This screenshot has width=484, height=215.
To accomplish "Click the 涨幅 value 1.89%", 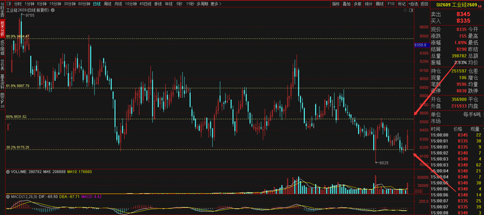I will coord(460,42).
